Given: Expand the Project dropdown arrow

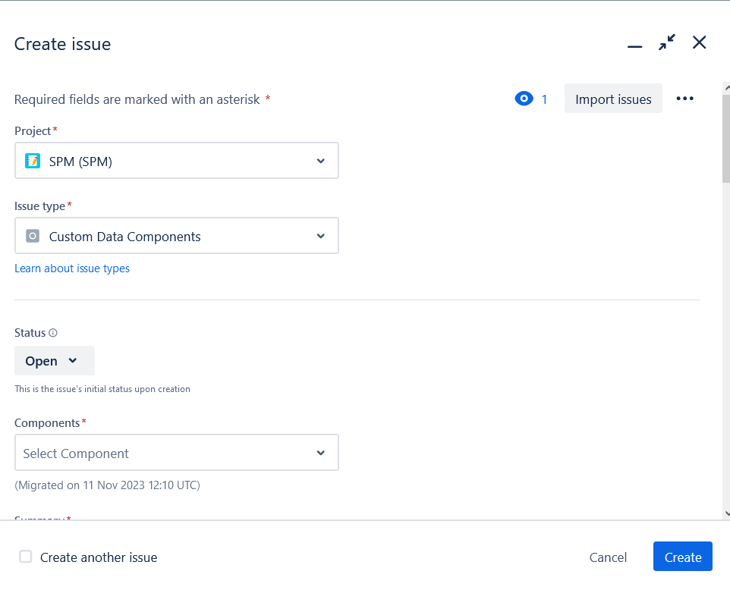Looking at the screenshot, I should point(320,161).
